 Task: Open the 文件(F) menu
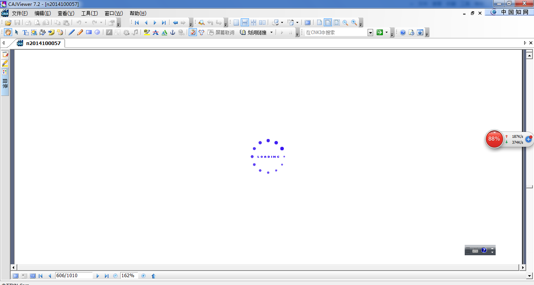click(20, 13)
